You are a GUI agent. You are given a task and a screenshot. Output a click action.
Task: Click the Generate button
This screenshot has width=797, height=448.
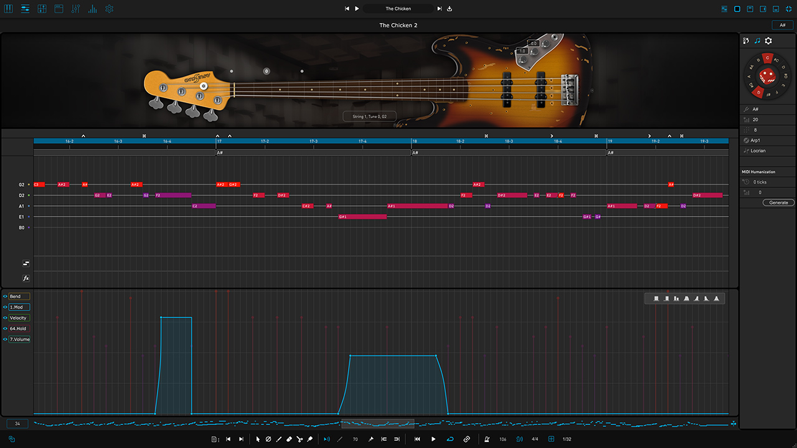pyautogui.click(x=778, y=203)
